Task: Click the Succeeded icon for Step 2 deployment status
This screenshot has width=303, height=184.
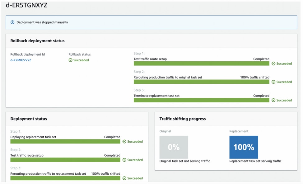Action: [124, 160]
